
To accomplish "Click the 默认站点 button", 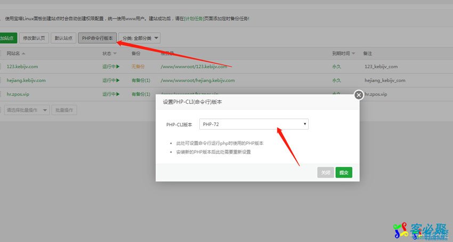I will 63,38.
